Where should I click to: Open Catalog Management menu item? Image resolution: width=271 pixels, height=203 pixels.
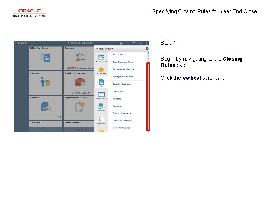click(x=127, y=114)
